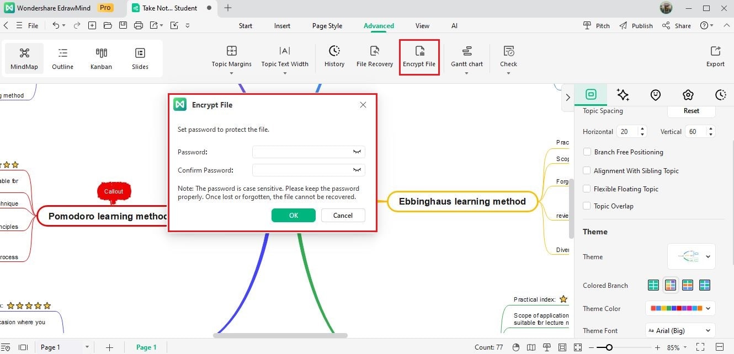Image resolution: width=734 pixels, height=354 pixels.
Task: Show password in Confirm Password field
Action: click(x=357, y=170)
